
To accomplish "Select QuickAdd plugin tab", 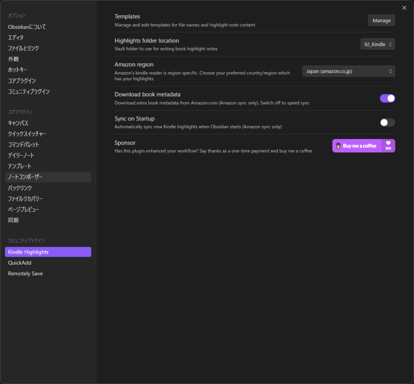I will click(x=48, y=262).
